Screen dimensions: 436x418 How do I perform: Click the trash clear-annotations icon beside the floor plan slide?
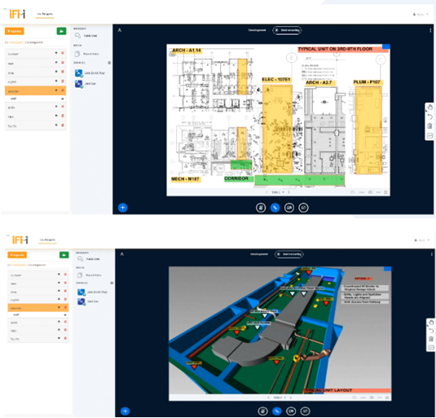coord(429,126)
